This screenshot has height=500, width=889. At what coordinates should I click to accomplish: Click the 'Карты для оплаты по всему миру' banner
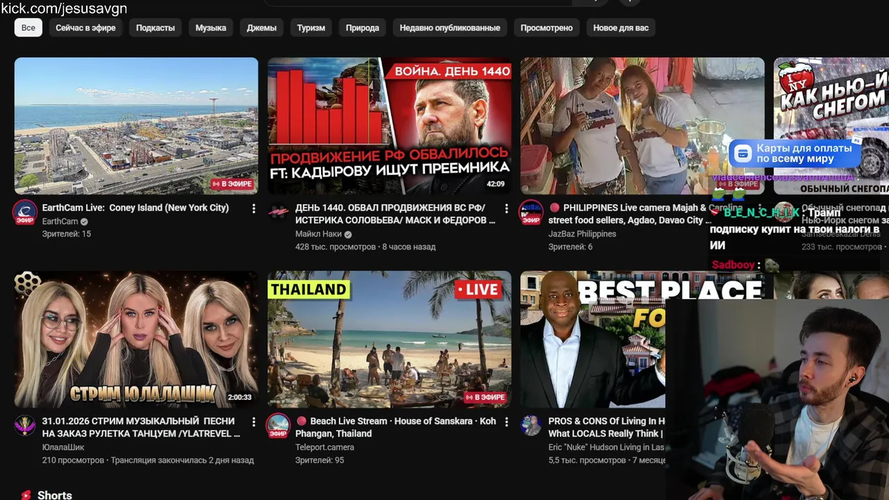[795, 153]
